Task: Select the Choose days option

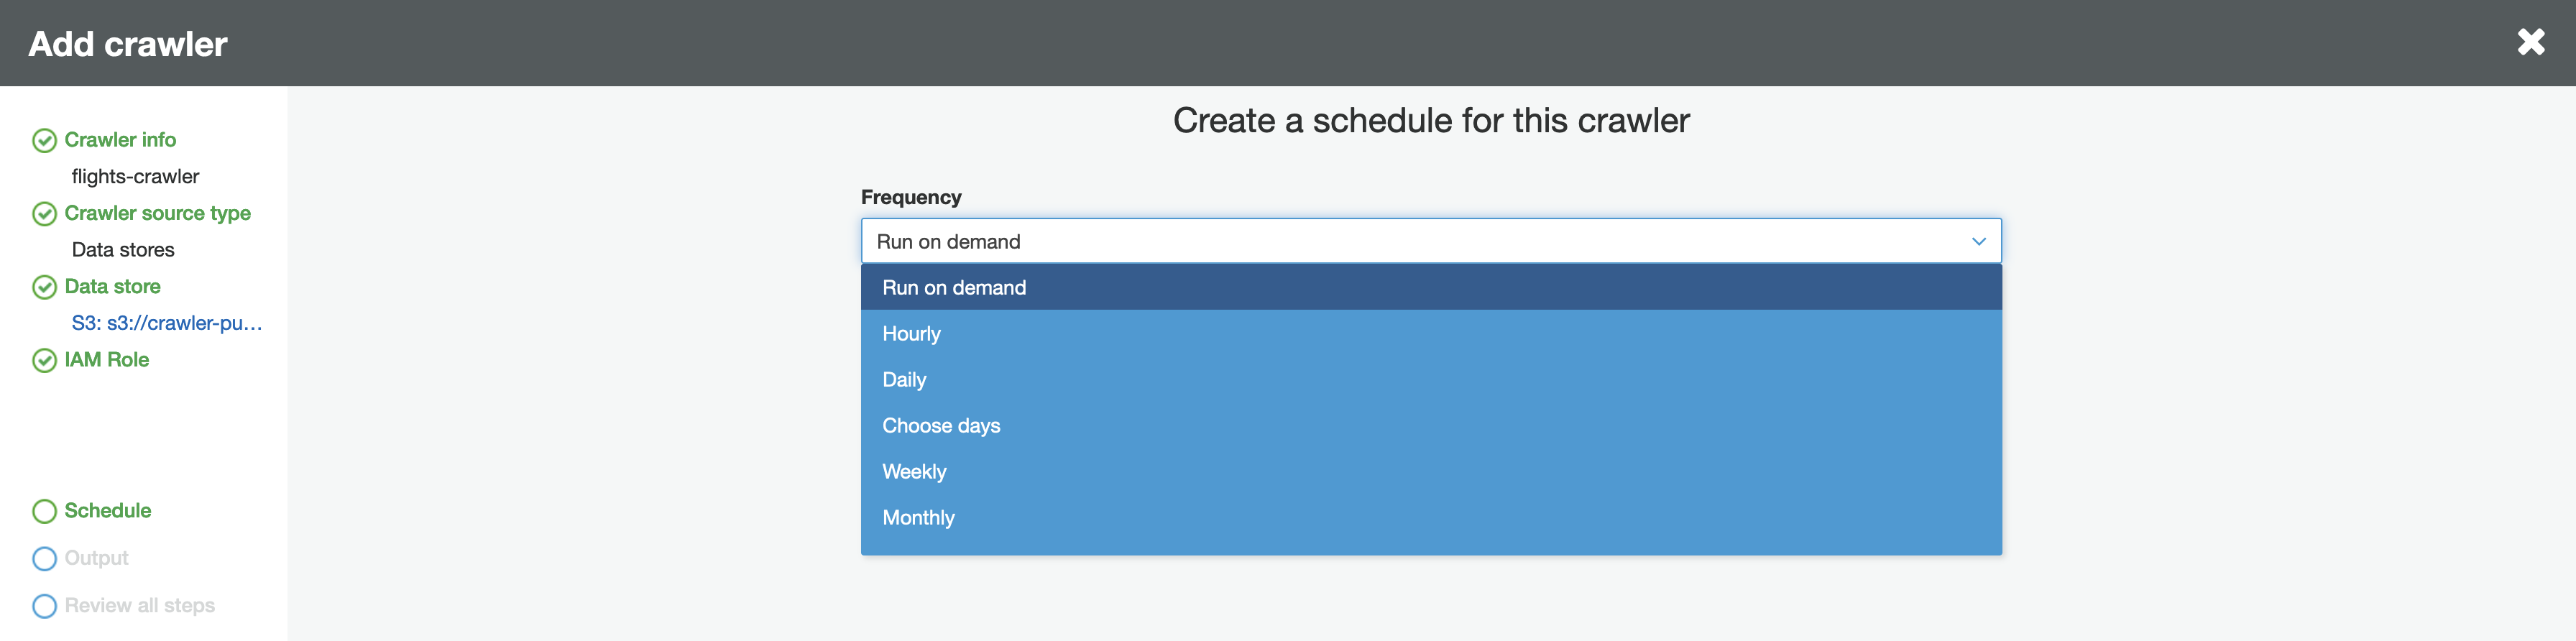Action: (941, 426)
